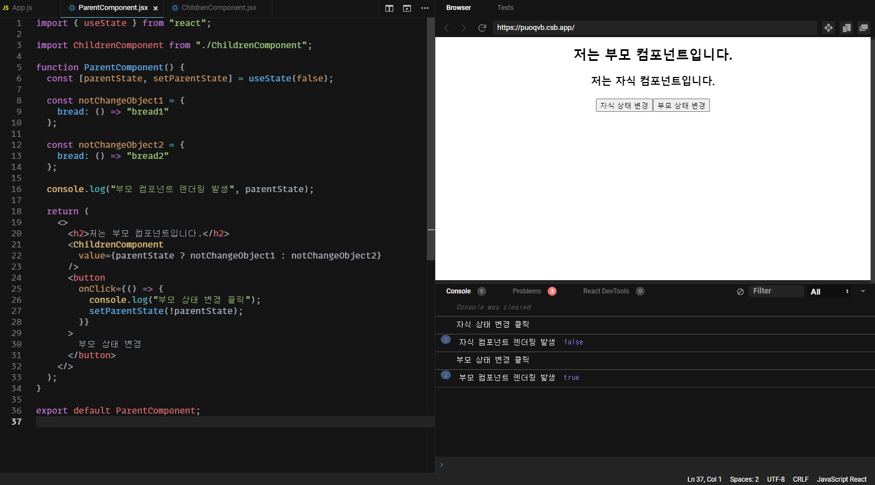Image resolution: width=875 pixels, height=485 pixels.
Task: Click the console Filter input field
Action: (x=776, y=291)
